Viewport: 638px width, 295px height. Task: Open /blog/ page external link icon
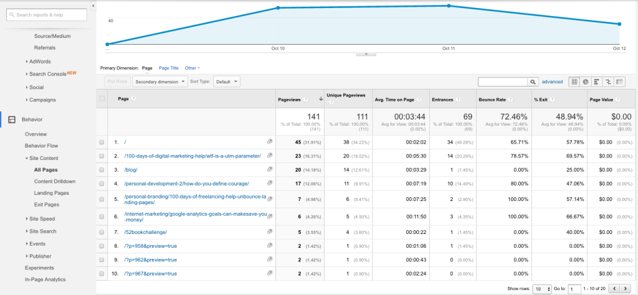269,169
